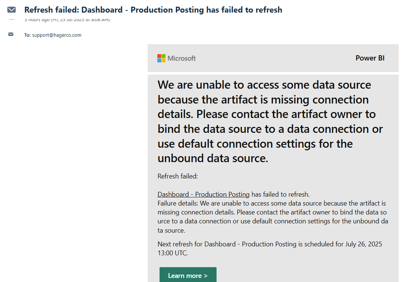This screenshot has height=282, width=402.
Task: Click the "5 hours ago" timestamp line
Action: [x=67, y=20]
